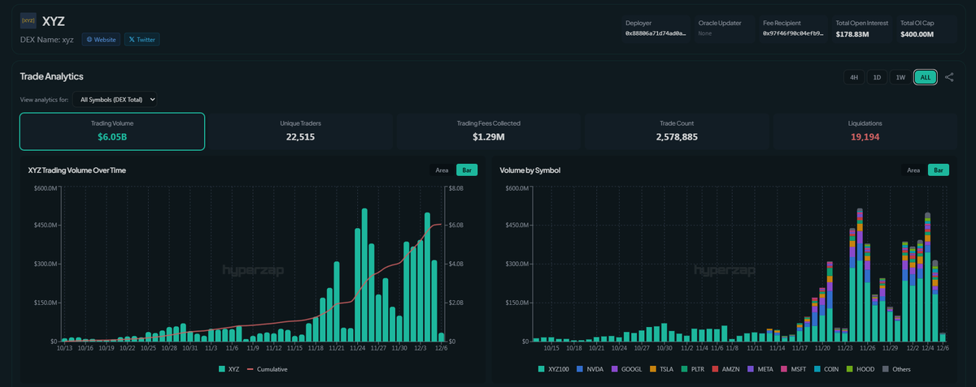Open the Twitter link
Viewport: 976px width, 387px height.
(x=142, y=39)
